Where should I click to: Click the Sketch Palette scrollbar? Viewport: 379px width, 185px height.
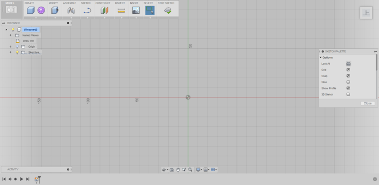click(x=376, y=63)
